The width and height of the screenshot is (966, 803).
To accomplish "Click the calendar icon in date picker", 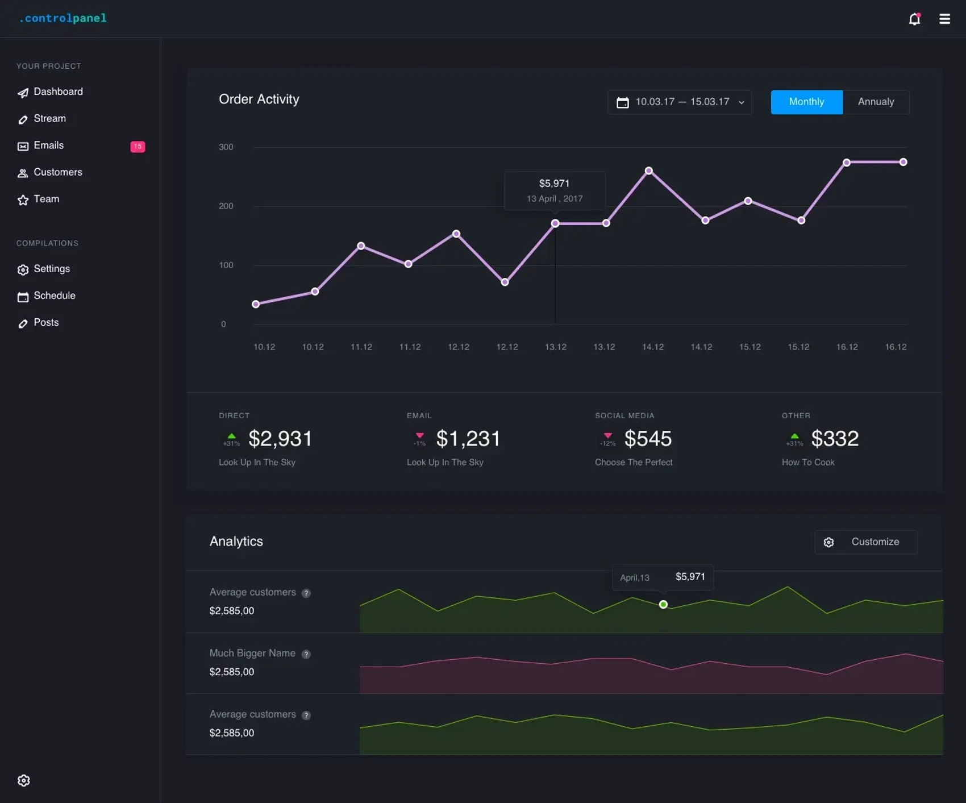I will point(623,102).
